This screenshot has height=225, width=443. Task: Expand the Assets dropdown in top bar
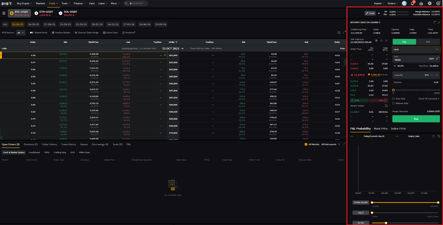point(379,4)
